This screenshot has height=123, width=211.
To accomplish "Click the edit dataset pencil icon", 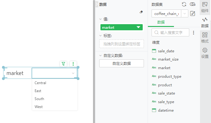I will pos(193,13).
